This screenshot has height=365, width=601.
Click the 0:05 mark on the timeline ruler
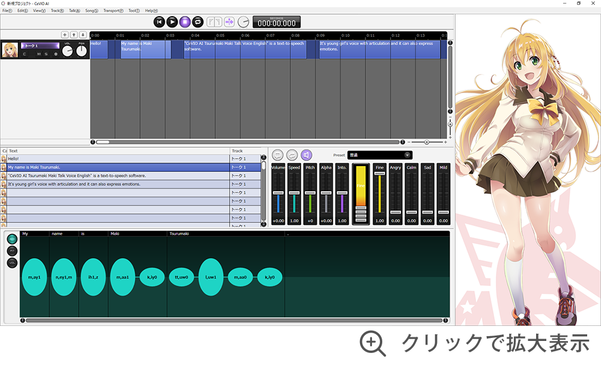pyautogui.click(x=221, y=35)
